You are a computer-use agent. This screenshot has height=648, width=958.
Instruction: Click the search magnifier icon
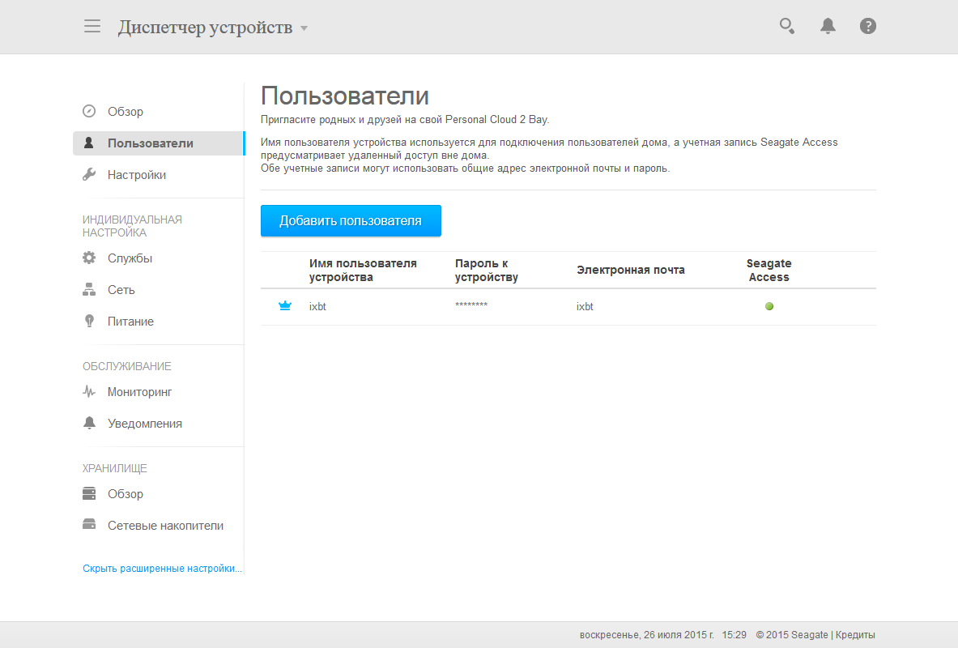787,26
